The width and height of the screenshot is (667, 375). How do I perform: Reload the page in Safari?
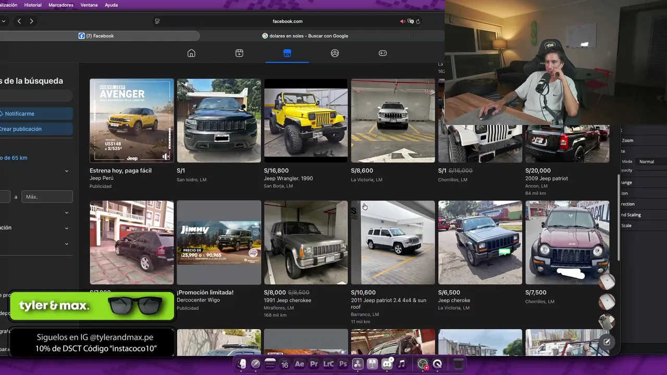click(418, 21)
